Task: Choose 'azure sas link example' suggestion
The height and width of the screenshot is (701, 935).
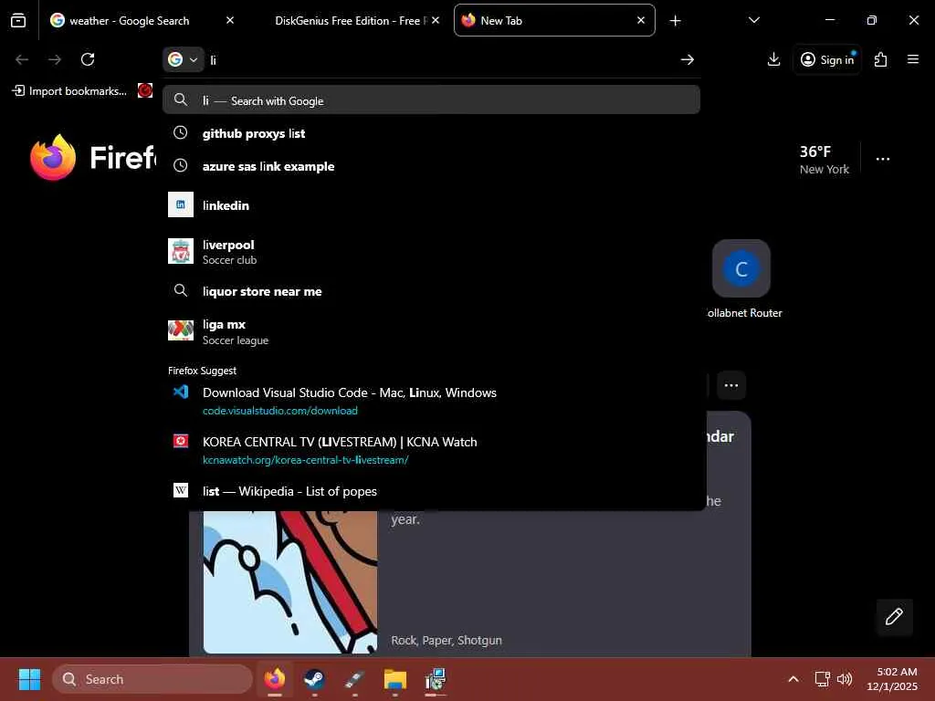Action: tap(431, 166)
